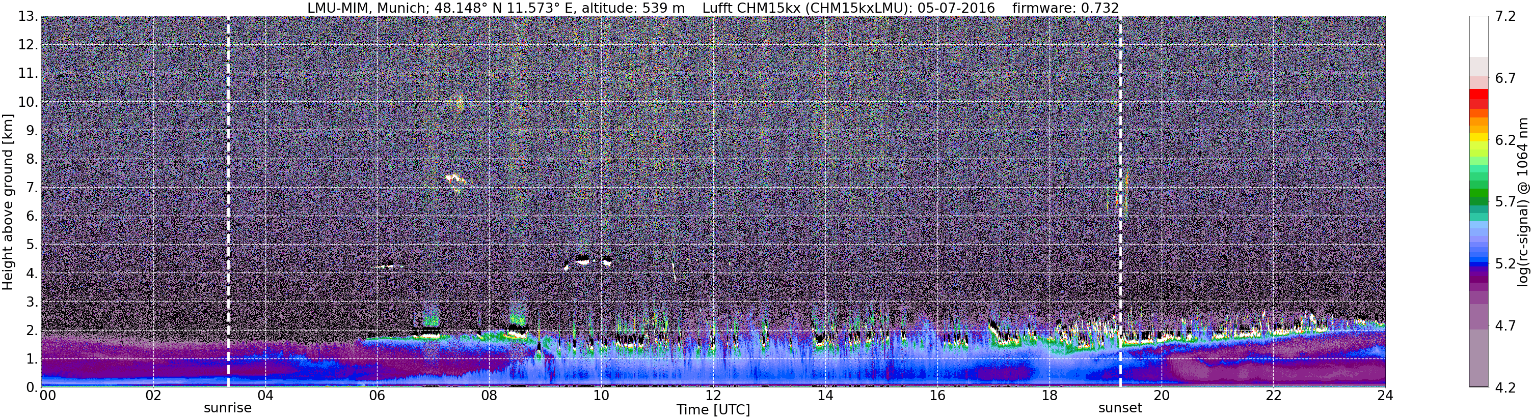Click the colorbar tick label 4.7

coord(1505,325)
